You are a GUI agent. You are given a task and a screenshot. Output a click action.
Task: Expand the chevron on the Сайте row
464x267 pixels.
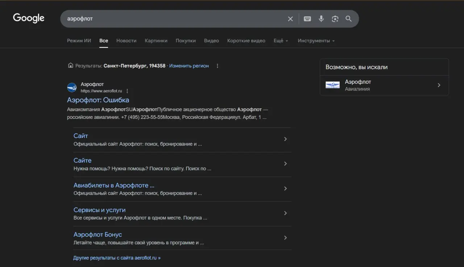pyautogui.click(x=285, y=164)
